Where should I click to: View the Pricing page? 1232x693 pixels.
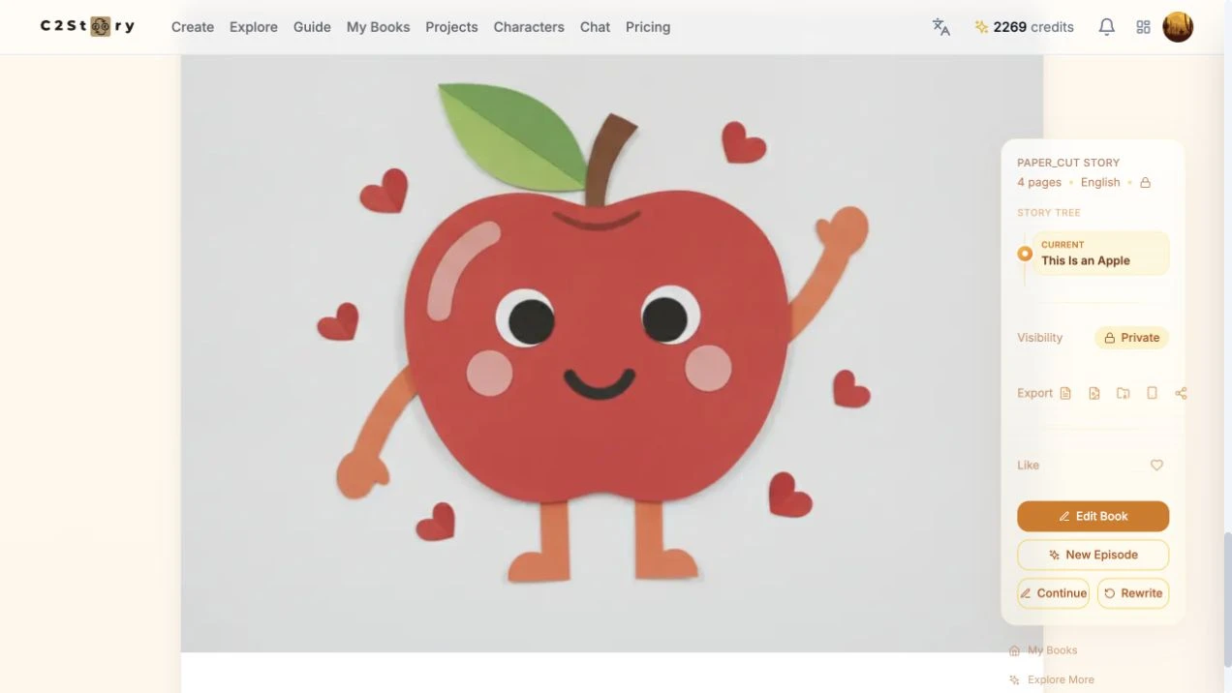tap(648, 27)
